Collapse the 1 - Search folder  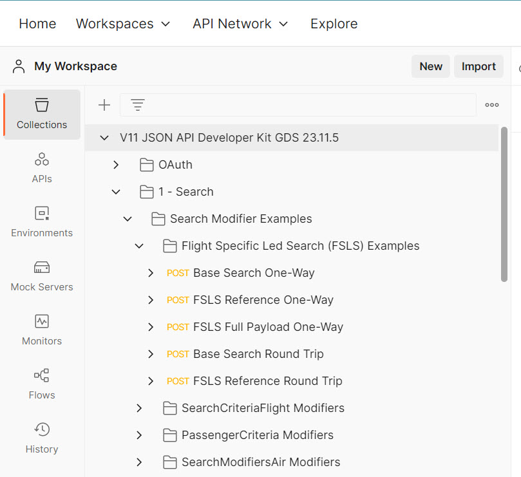click(116, 192)
